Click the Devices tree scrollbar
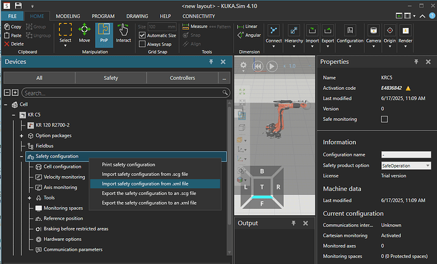 (x=229, y=165)
